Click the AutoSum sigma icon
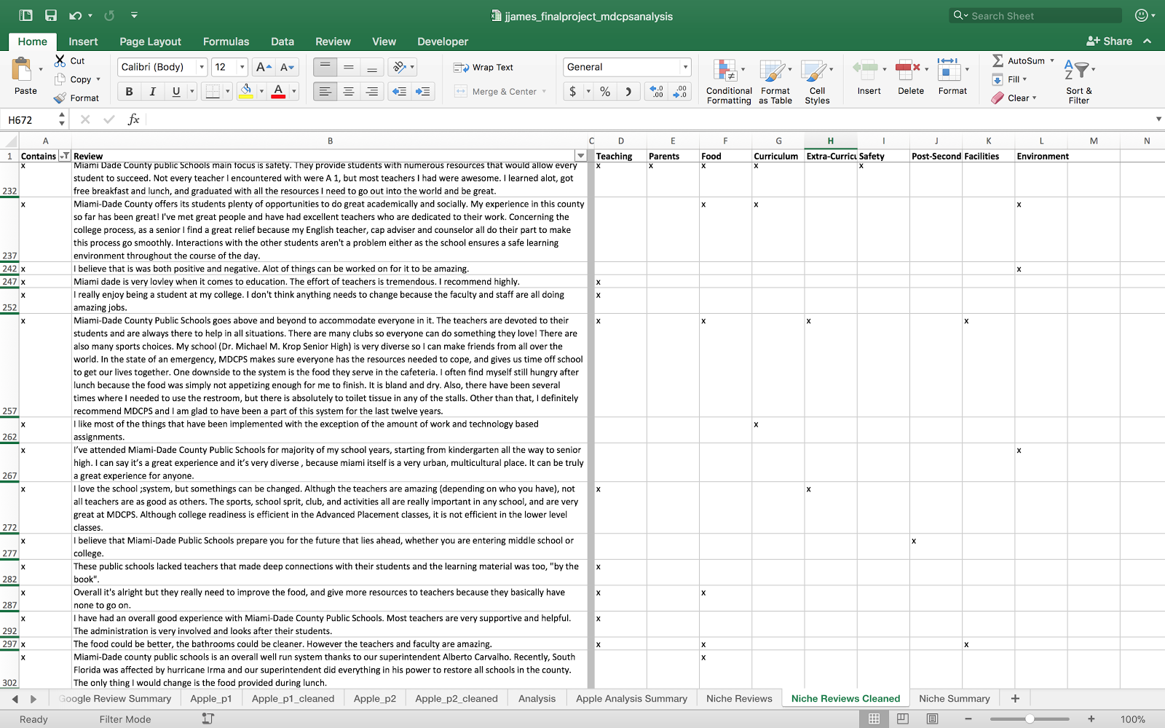The image size is (1165, 728). pos(998,61)
